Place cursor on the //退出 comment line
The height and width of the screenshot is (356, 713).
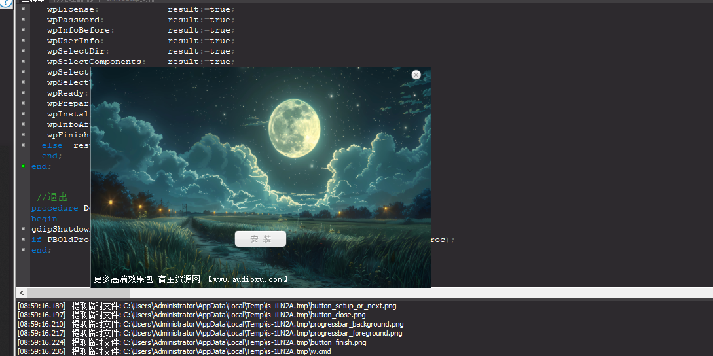[x=52, y=198]
